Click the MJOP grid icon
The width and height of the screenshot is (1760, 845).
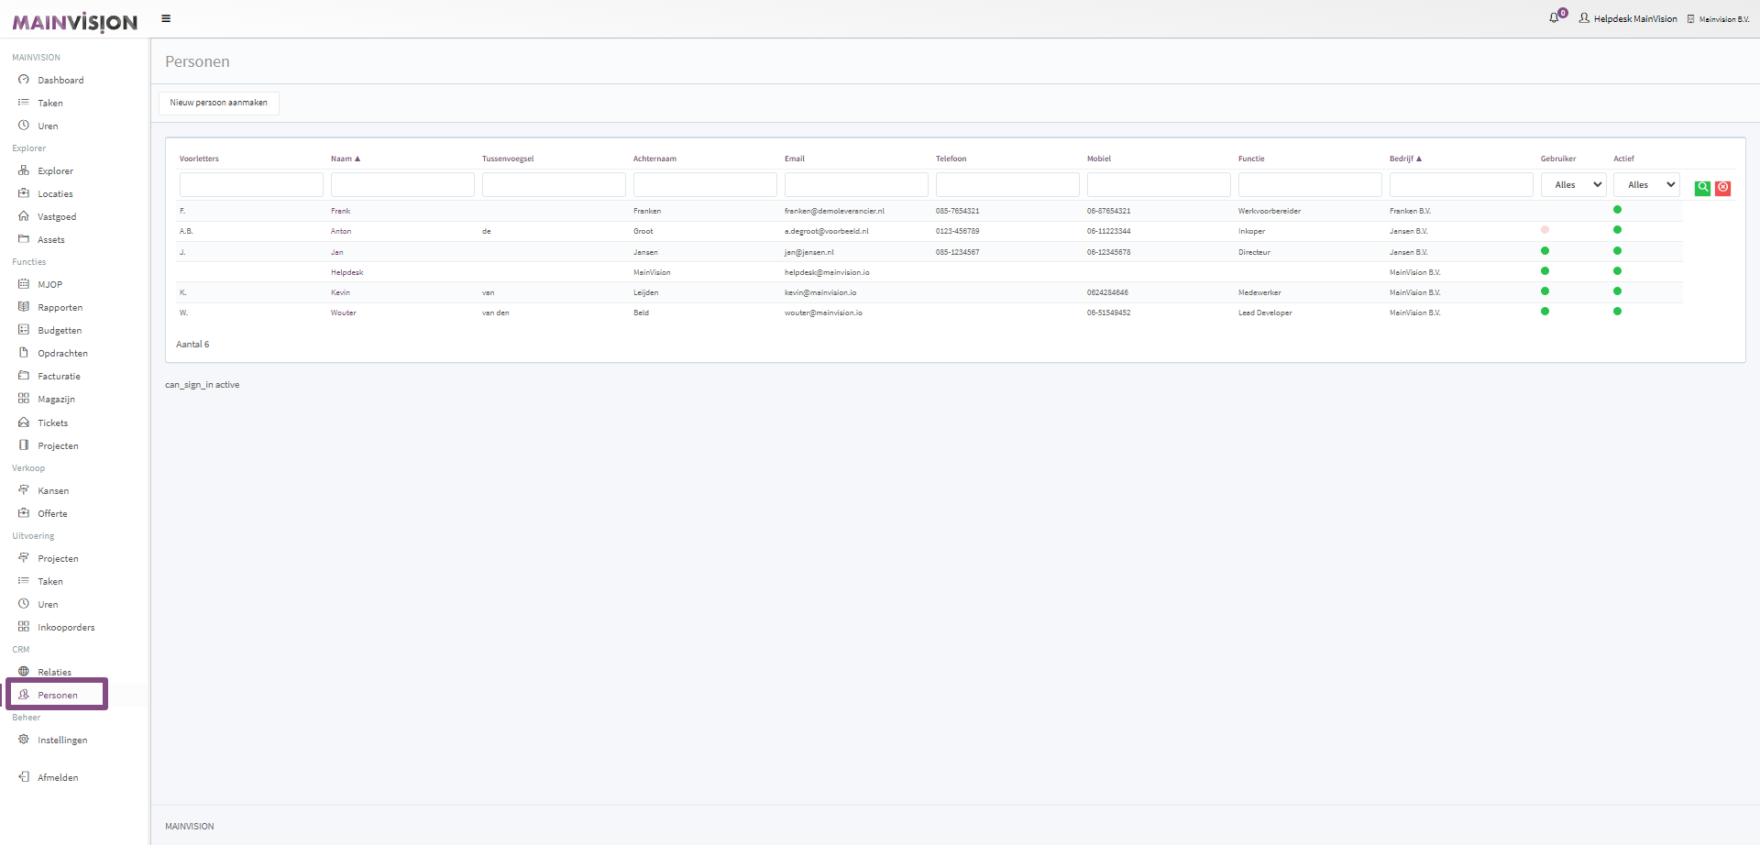tap(24, 284)
